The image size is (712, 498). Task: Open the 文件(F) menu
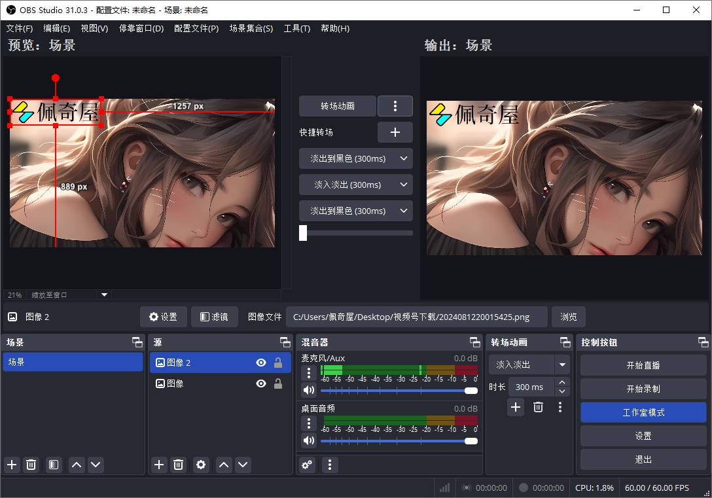coord(20,28)
